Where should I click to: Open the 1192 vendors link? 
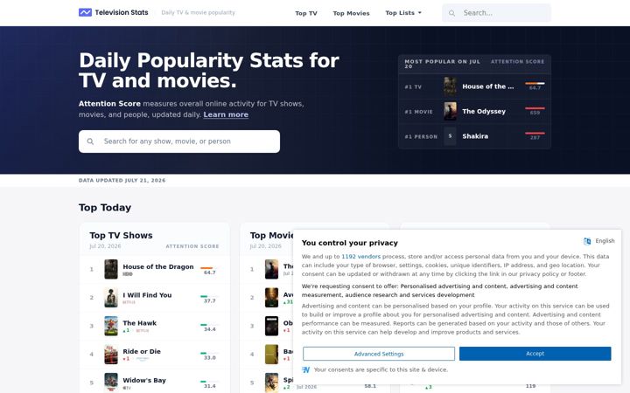(360, 256)
